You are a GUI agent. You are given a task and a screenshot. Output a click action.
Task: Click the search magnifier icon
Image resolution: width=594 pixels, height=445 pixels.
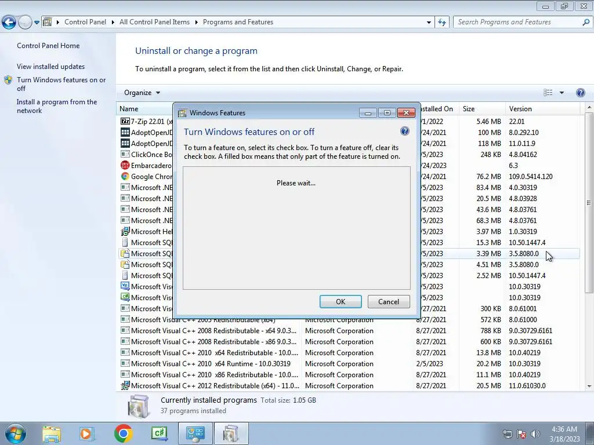click(586, 22)
